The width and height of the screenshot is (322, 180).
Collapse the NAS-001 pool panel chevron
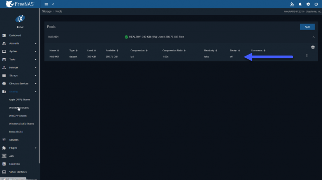tap(313, 37)
